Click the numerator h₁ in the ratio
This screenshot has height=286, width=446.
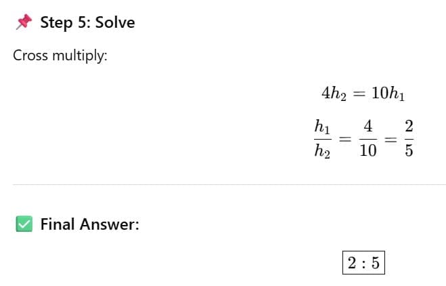(323, 126)
